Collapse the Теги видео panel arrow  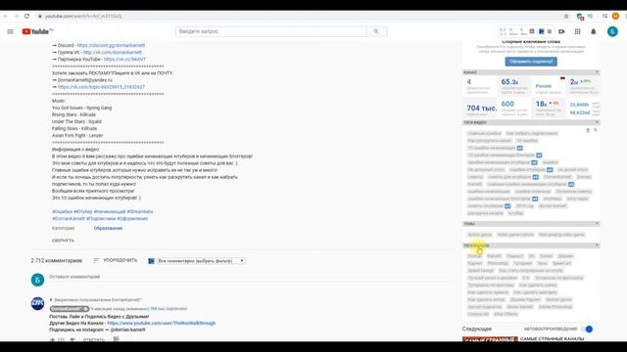[597, 122]
